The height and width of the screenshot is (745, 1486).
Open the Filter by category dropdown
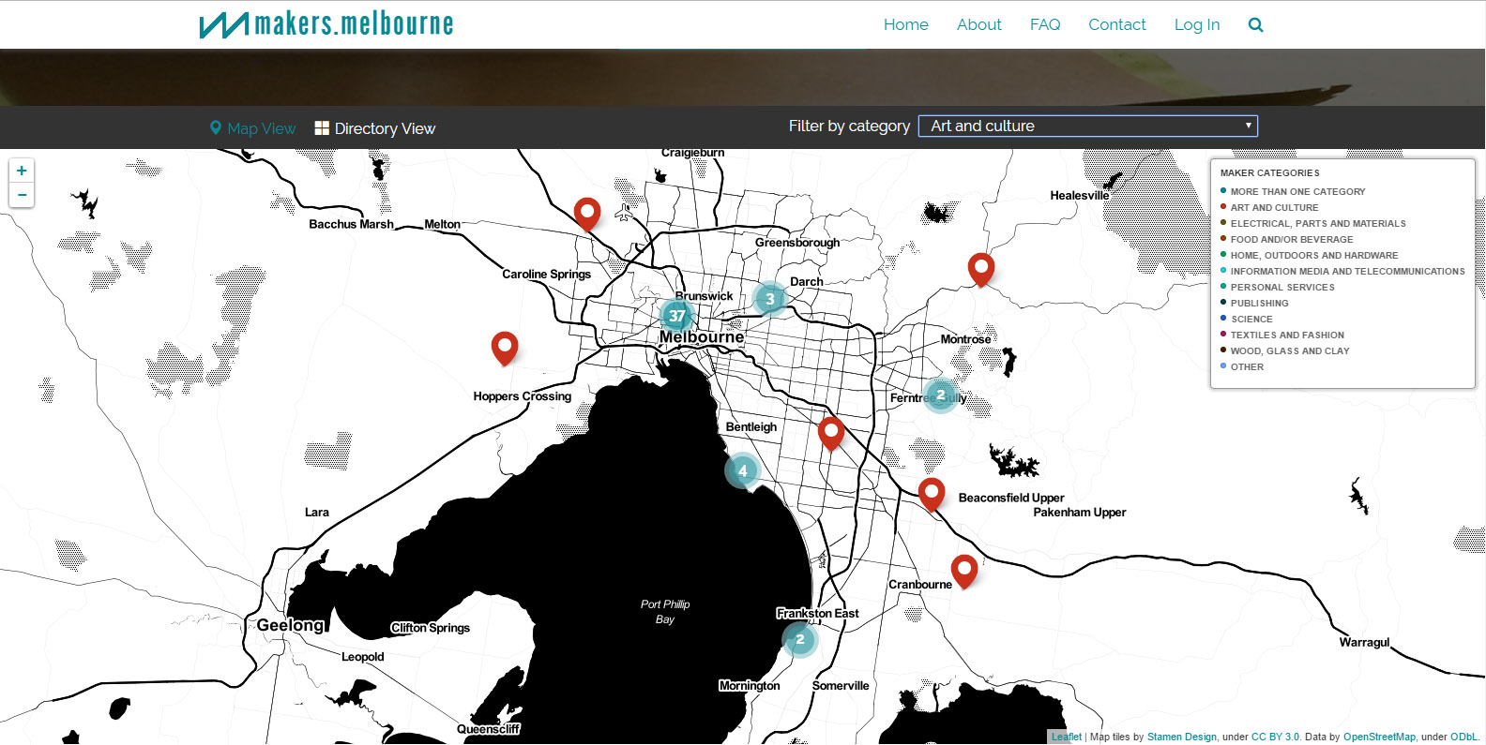point(1088,126)
